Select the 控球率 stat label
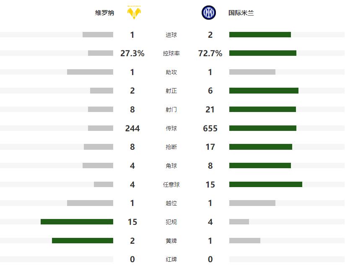The height and width of the screenshot is (271, 345). click(171, 54)
